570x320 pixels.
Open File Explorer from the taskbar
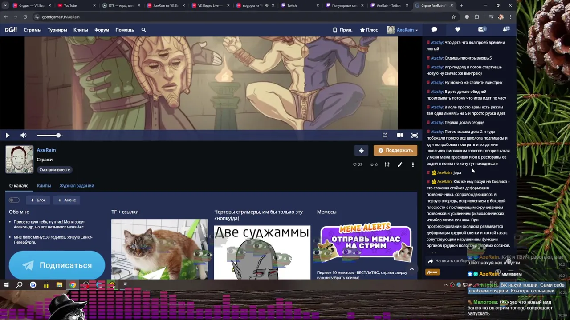coord(59,285)
